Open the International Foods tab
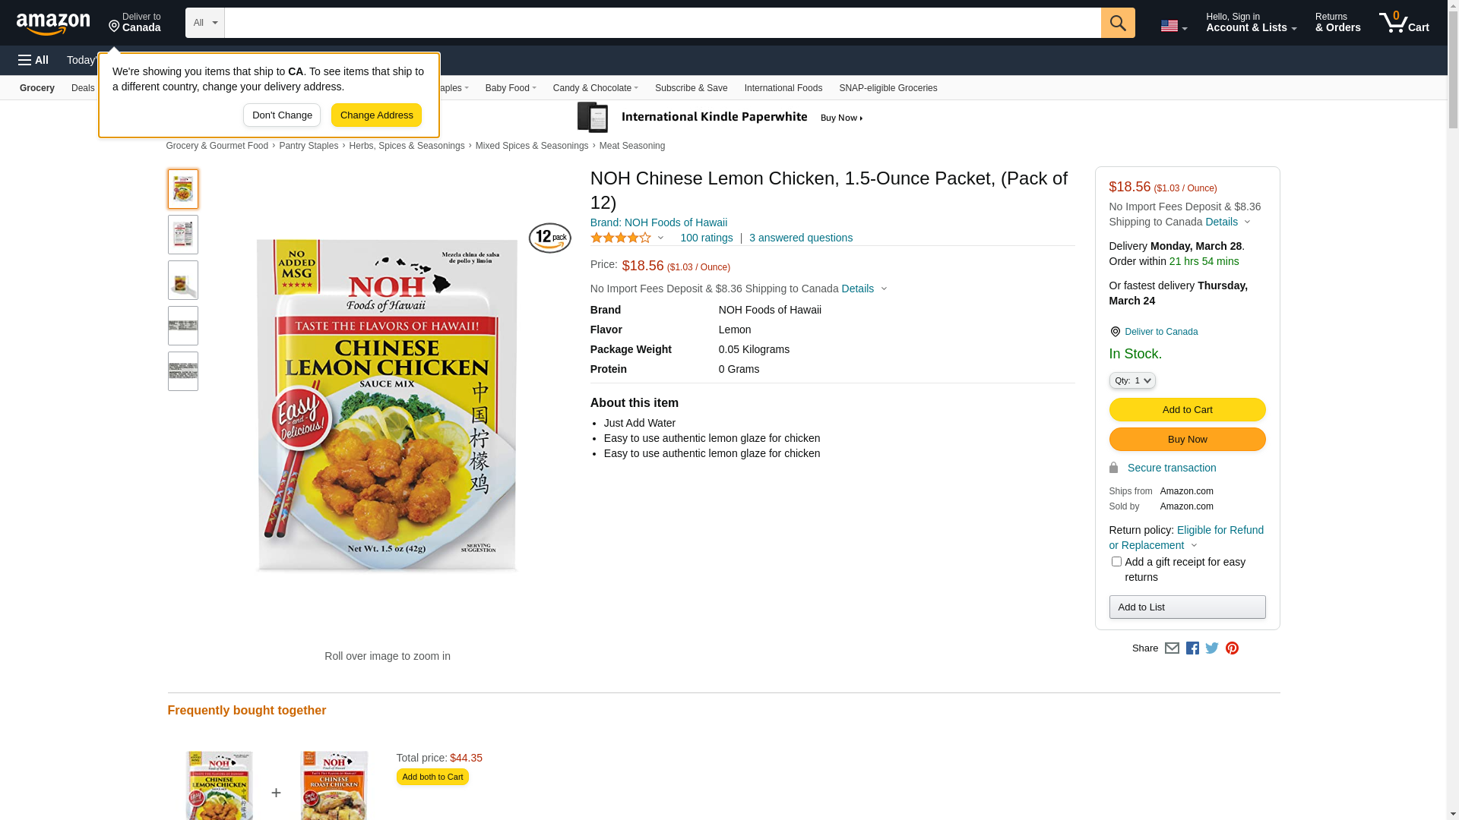 (783, 88)
